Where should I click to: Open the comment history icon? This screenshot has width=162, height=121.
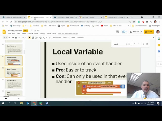pyautogui.click(x=117, y=32)
